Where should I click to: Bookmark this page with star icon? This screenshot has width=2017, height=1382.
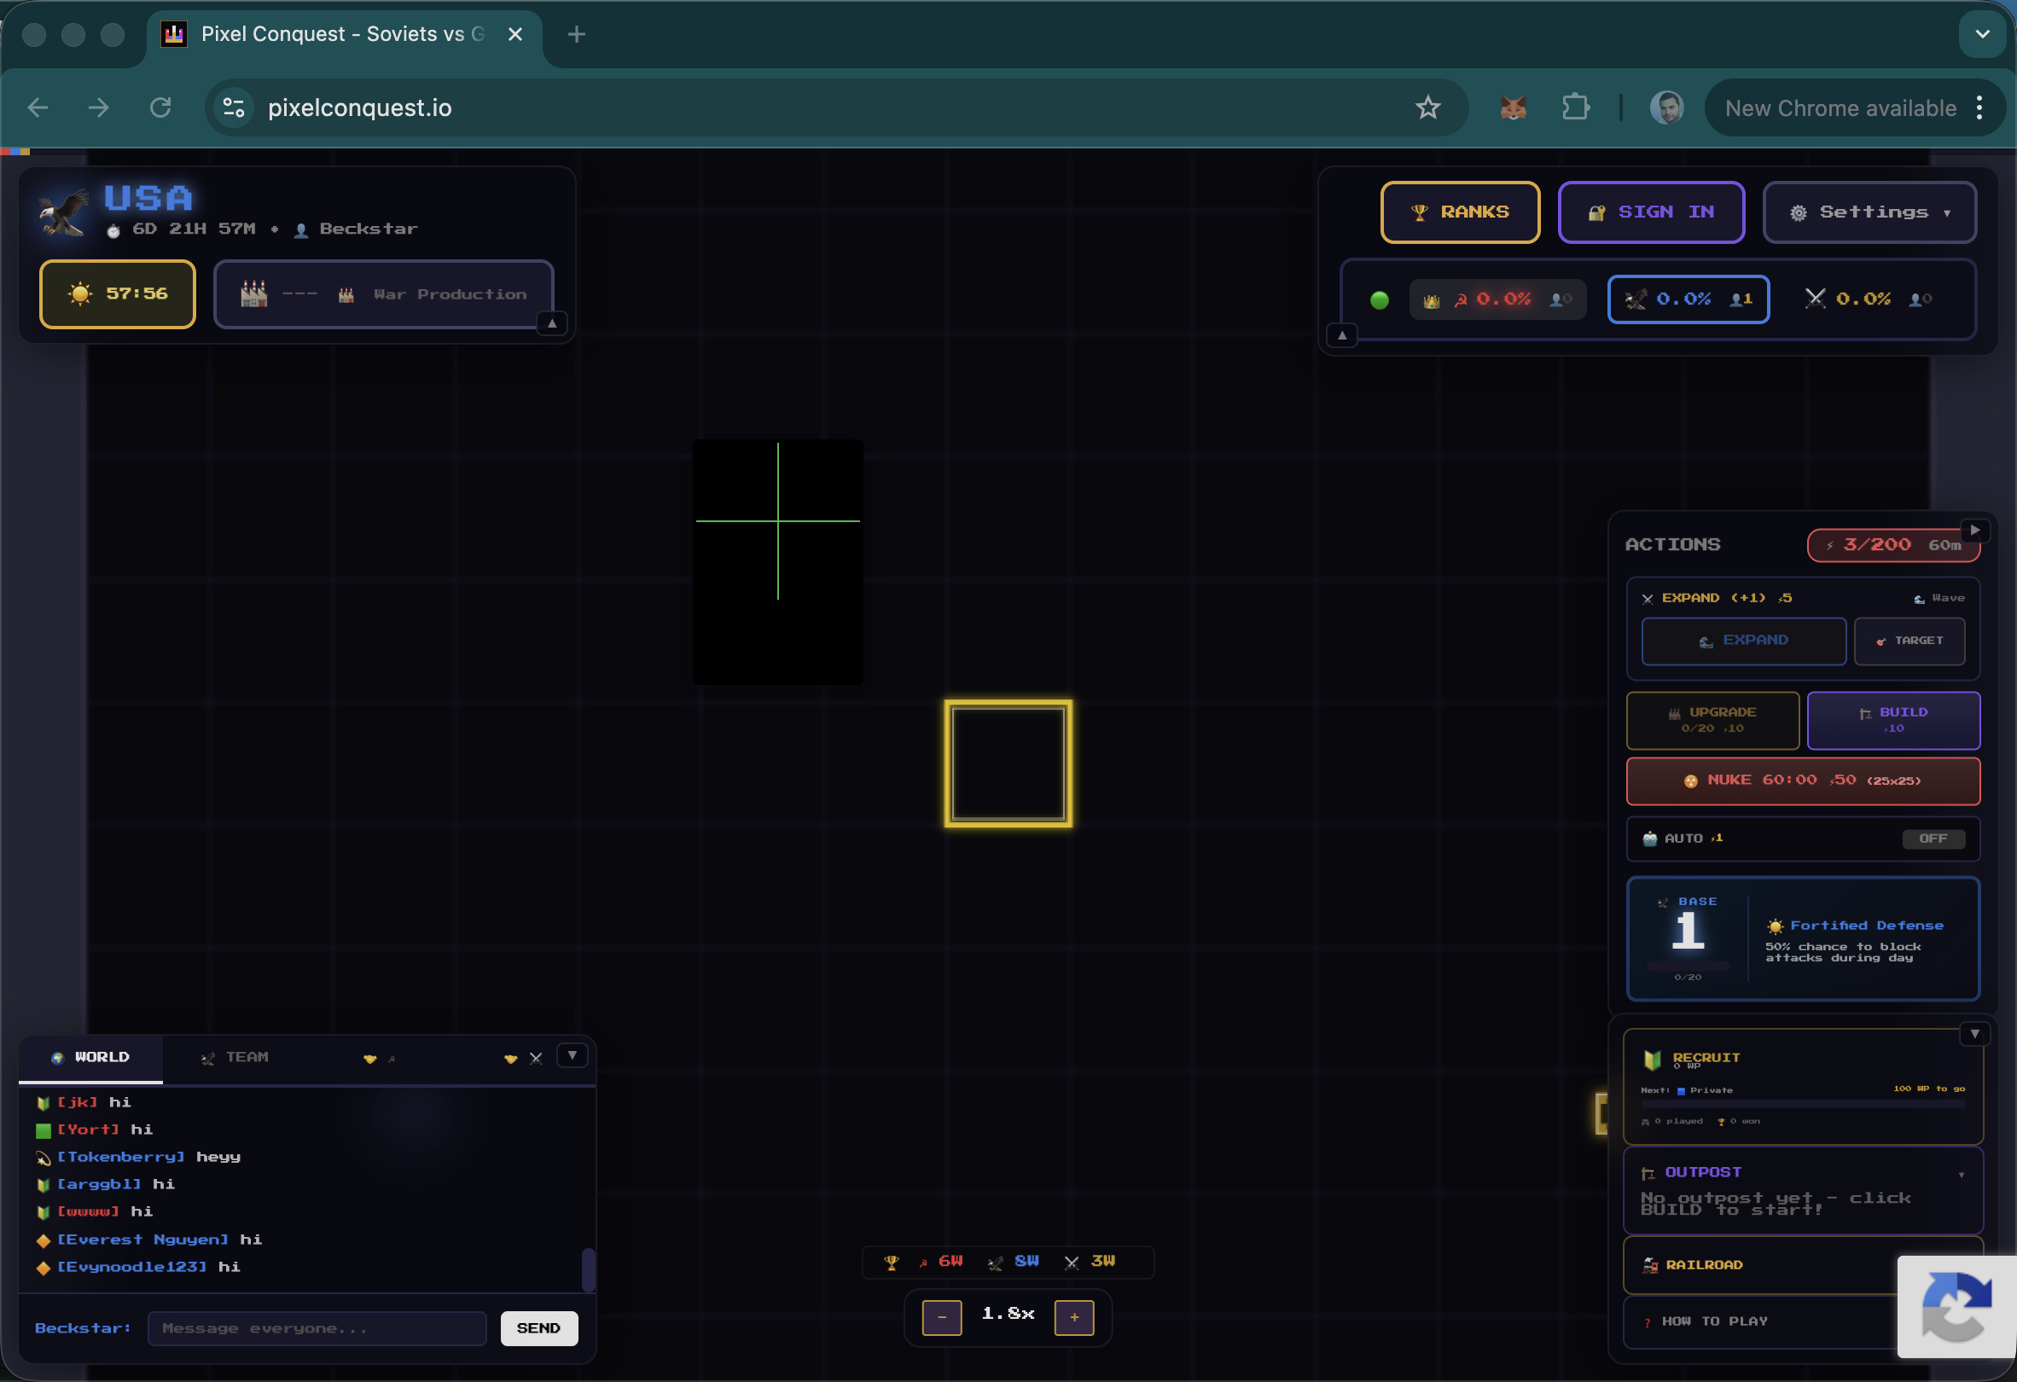pyautogui.click(x=1427, y=107)
